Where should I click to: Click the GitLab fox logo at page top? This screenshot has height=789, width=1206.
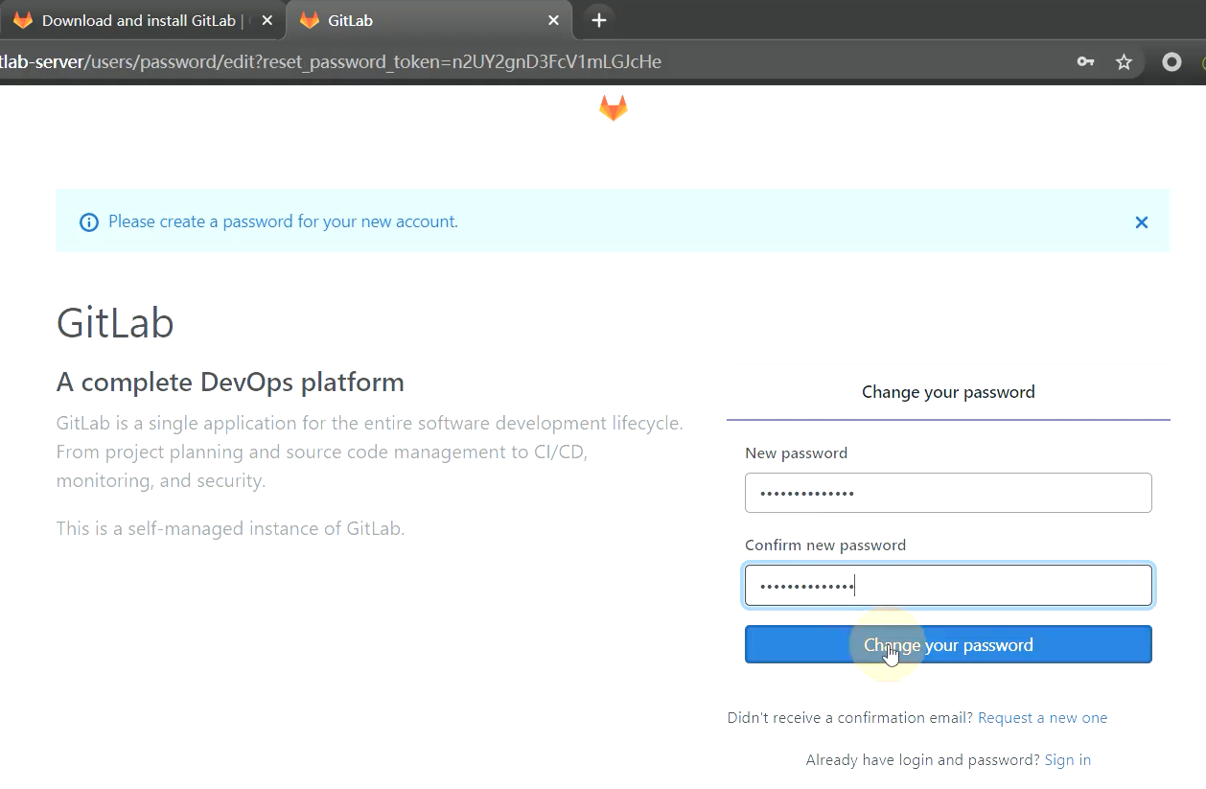point(614,107)
